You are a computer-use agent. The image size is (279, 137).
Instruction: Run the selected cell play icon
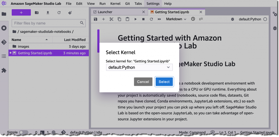pos(135,19)
